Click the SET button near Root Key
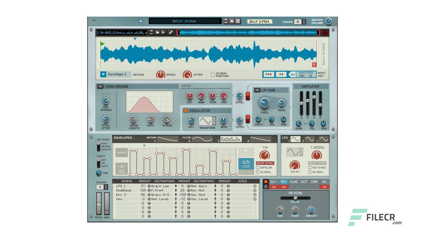 [293, 74]
